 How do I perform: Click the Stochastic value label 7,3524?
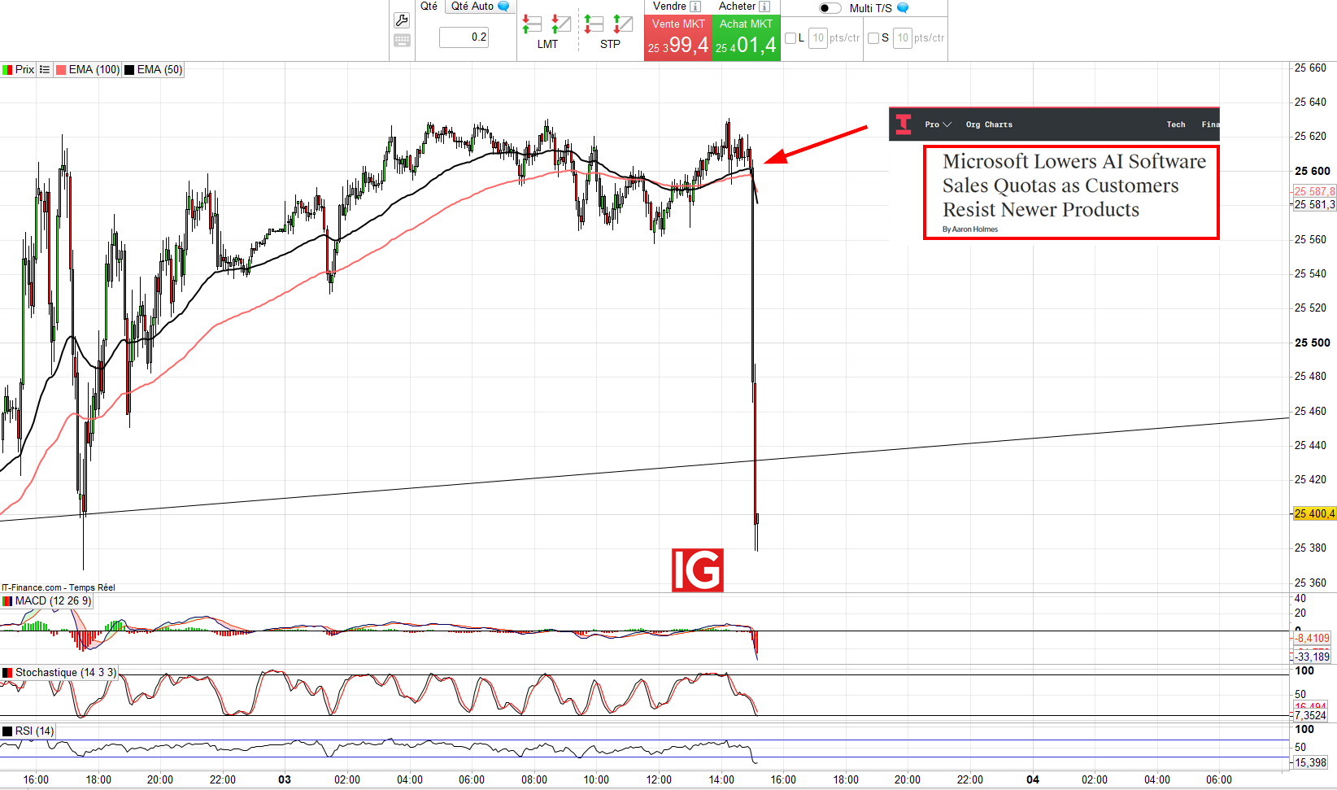[1310, 716]
